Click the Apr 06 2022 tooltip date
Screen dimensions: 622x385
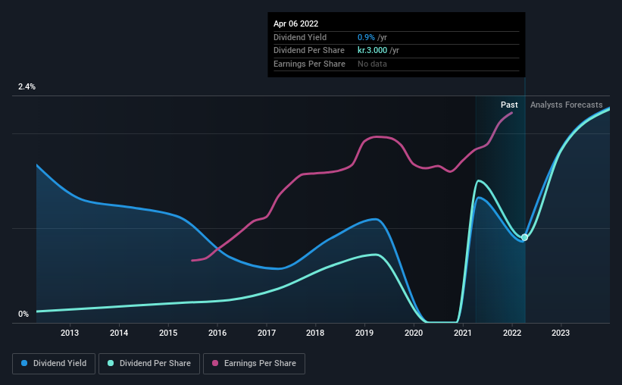[296, 23]
